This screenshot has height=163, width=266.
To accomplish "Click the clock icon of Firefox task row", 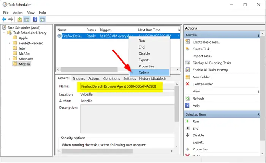I will coord(59,36).
